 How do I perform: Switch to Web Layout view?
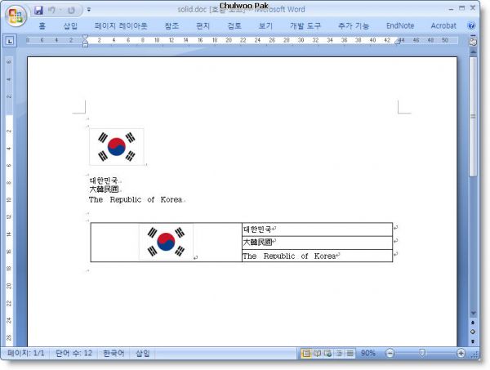[x=328, y=353]
